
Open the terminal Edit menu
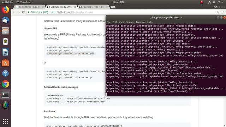[114, 22]
